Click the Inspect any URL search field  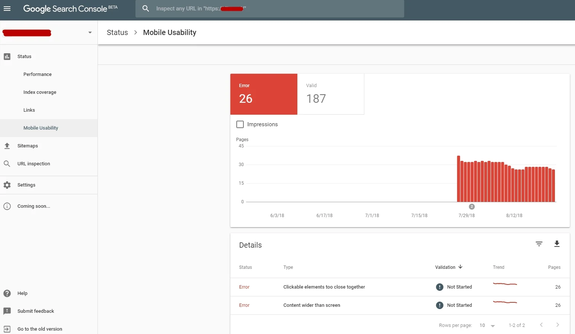click(x=270, y=9)
